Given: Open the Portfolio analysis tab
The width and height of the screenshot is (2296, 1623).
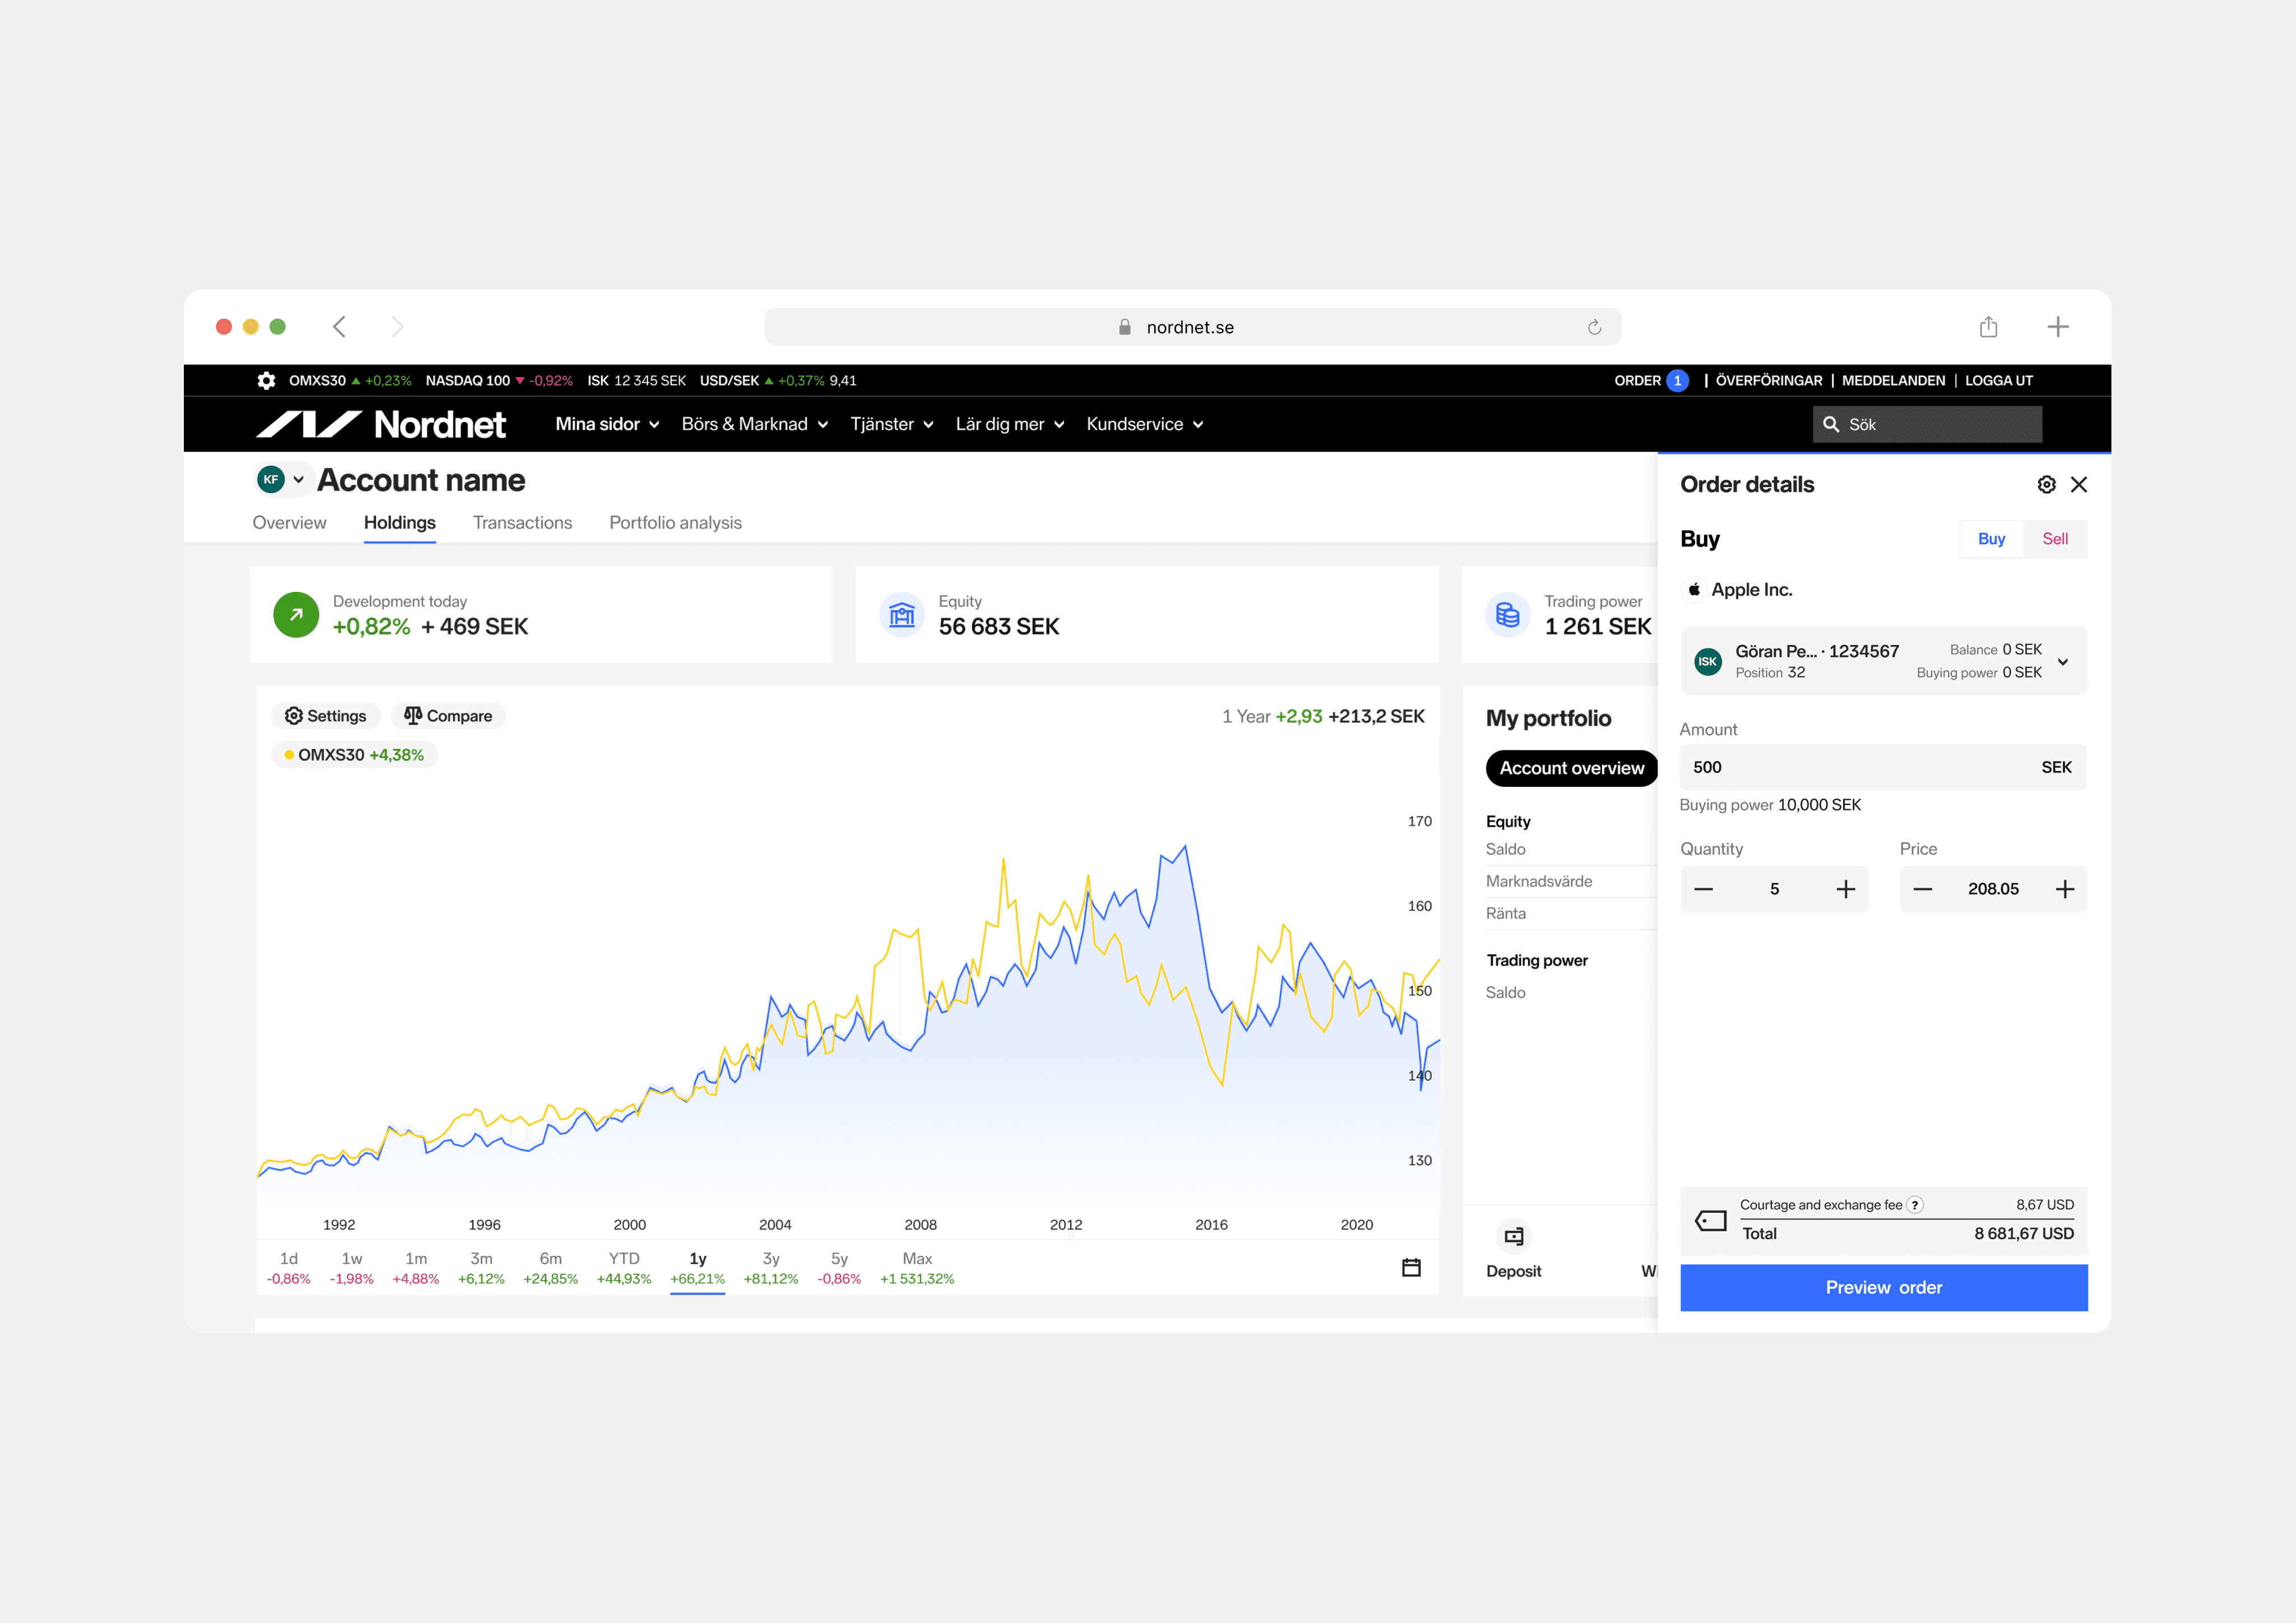Looking at the screenshot, I should 675,523.
